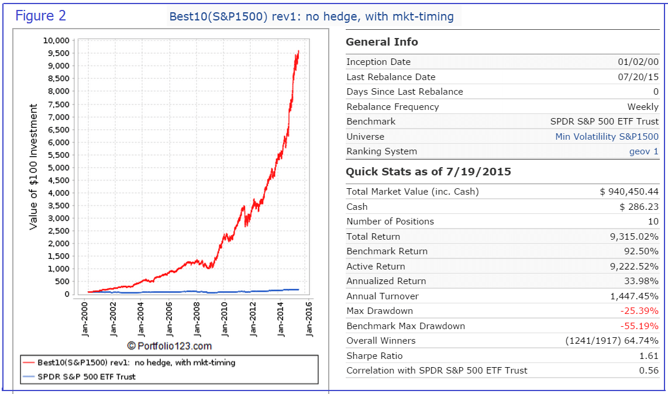Click the Portfolio123.com copyright text
This screenshot has width=668, height=394.
tap(170, 346)
